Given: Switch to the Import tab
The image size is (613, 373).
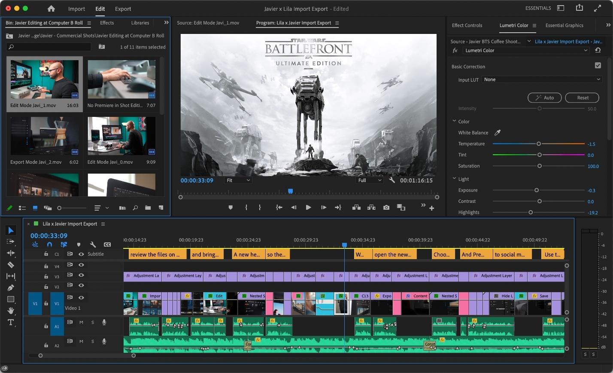Looking at the screenshot, I should (76, 9).
